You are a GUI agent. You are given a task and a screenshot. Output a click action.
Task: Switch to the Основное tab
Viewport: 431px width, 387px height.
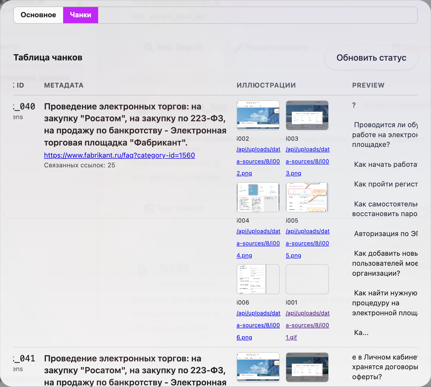(x=38, y=15)
